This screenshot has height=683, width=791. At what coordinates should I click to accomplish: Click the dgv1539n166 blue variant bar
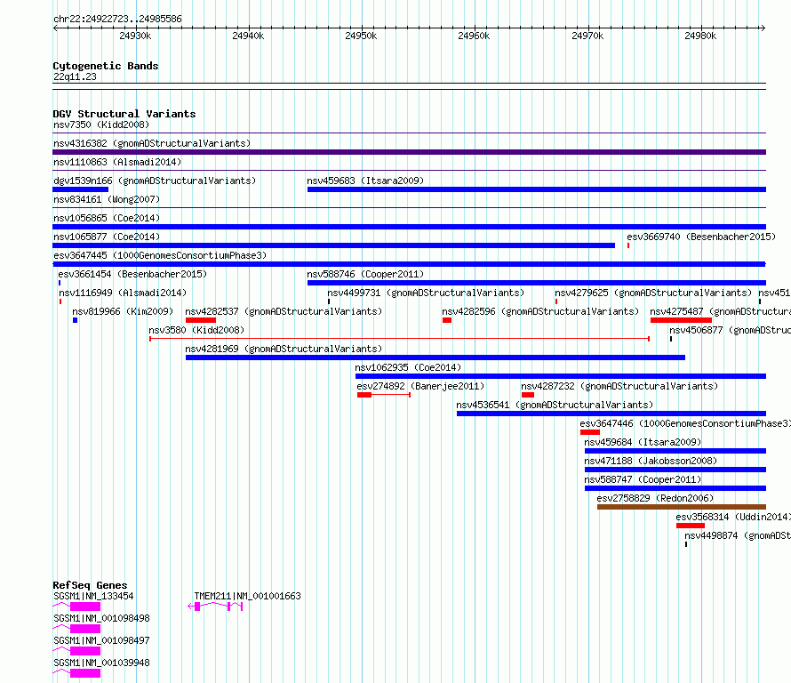[x=80, y=189]
